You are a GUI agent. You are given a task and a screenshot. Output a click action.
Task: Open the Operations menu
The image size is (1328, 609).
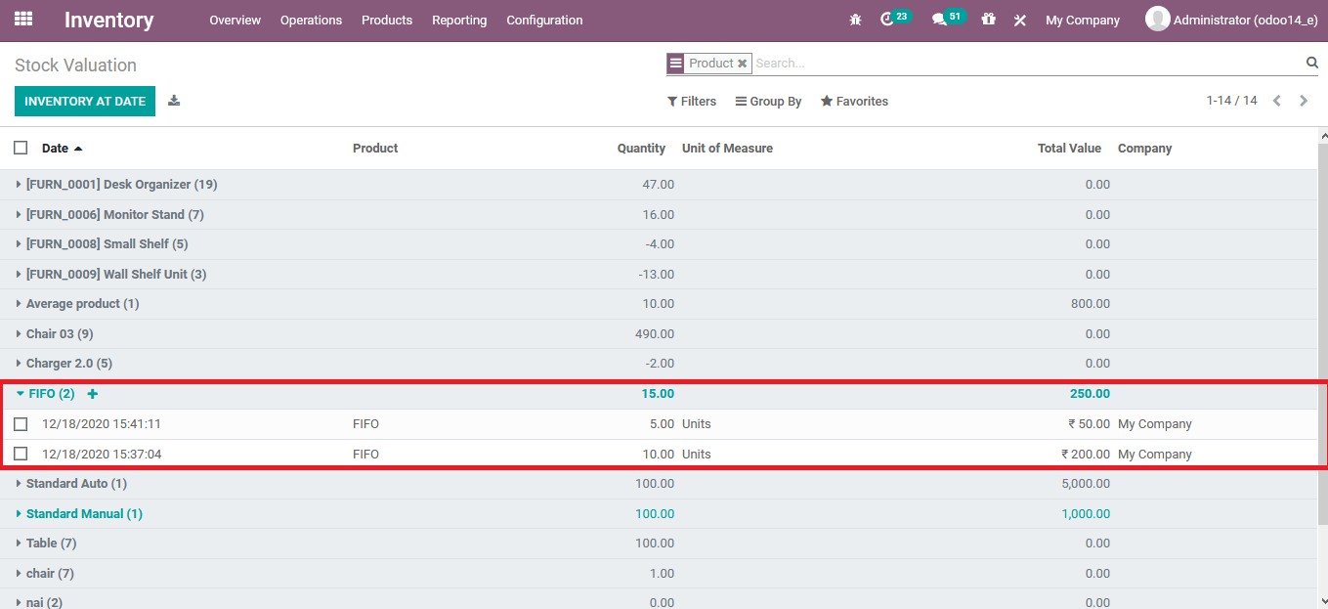[311, 20]
